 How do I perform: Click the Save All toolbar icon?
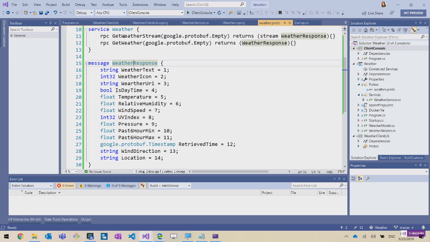click(x=47, y=13)
